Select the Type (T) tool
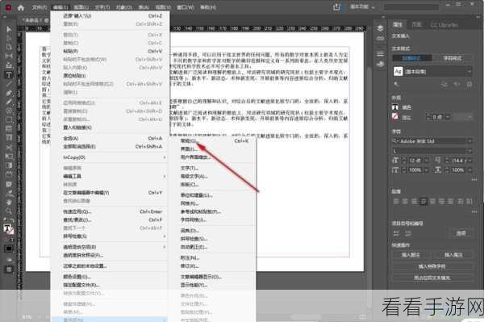The height and width of the screenshot is (322, 484). (9, 75)
